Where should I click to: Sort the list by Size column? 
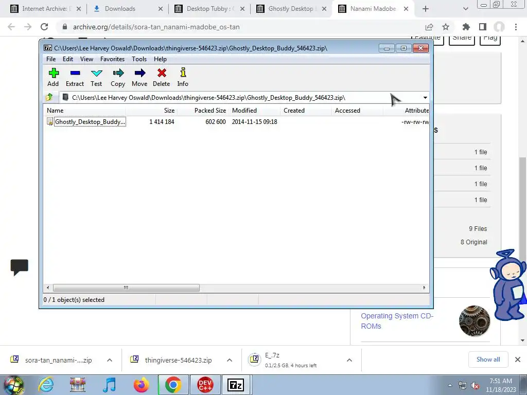coord(152,111)
